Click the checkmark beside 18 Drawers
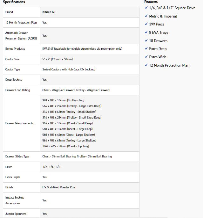The width and height of the screenshot is (203, 218). tap(146, 41)
